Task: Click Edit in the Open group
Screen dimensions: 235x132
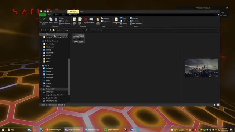Action: [x=123, y=21]
